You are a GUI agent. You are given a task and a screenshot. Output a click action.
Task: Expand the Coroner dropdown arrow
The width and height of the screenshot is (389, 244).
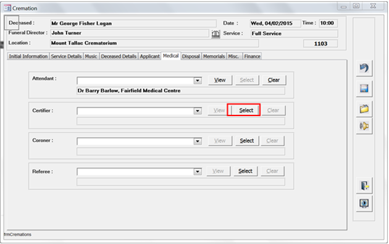(x=198, y=141)
